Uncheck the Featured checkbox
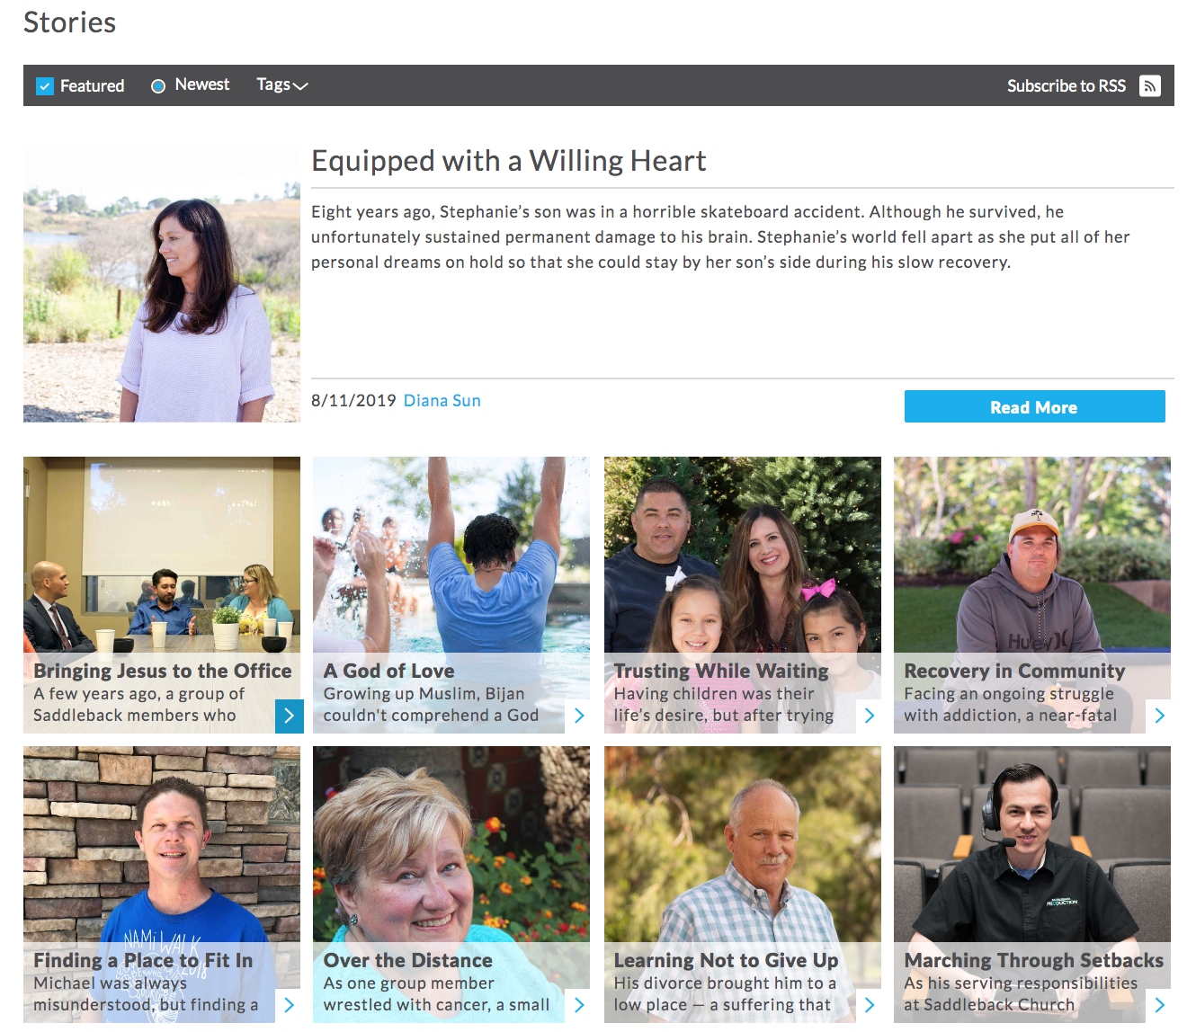 click(x=45, y=86)
